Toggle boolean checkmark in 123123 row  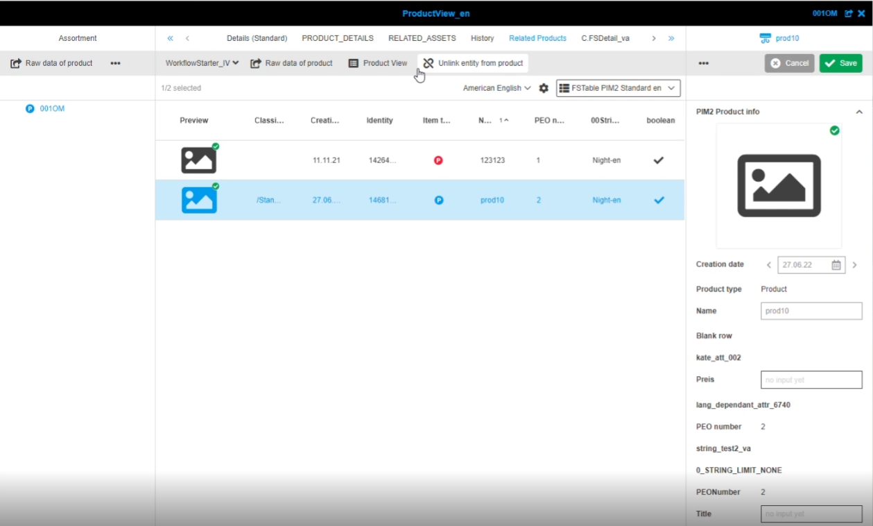[659, 160]
